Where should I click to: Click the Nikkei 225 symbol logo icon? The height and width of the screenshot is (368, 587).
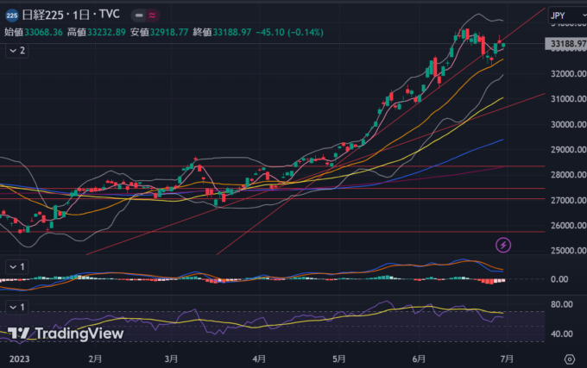(x=10, y=15)
